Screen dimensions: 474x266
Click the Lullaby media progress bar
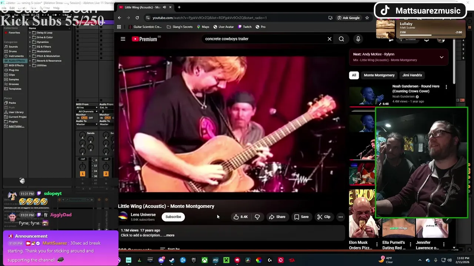[x=431, y=35]
